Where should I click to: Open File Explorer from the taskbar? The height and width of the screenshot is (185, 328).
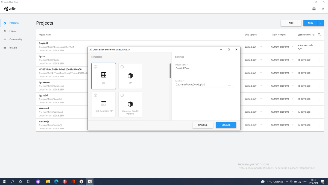click(x=48, y=181)
